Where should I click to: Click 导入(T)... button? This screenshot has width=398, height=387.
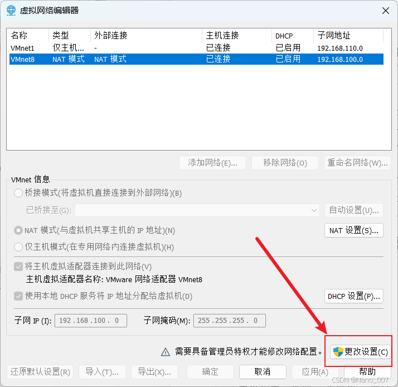coord(102,372)
